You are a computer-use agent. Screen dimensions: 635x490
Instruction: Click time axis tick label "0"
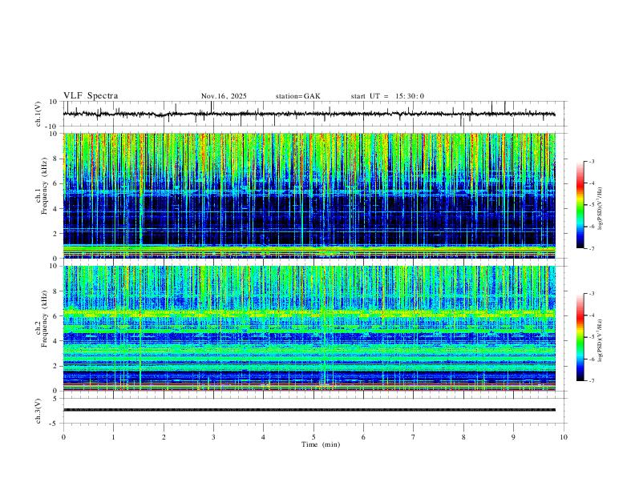coord(63,437)
